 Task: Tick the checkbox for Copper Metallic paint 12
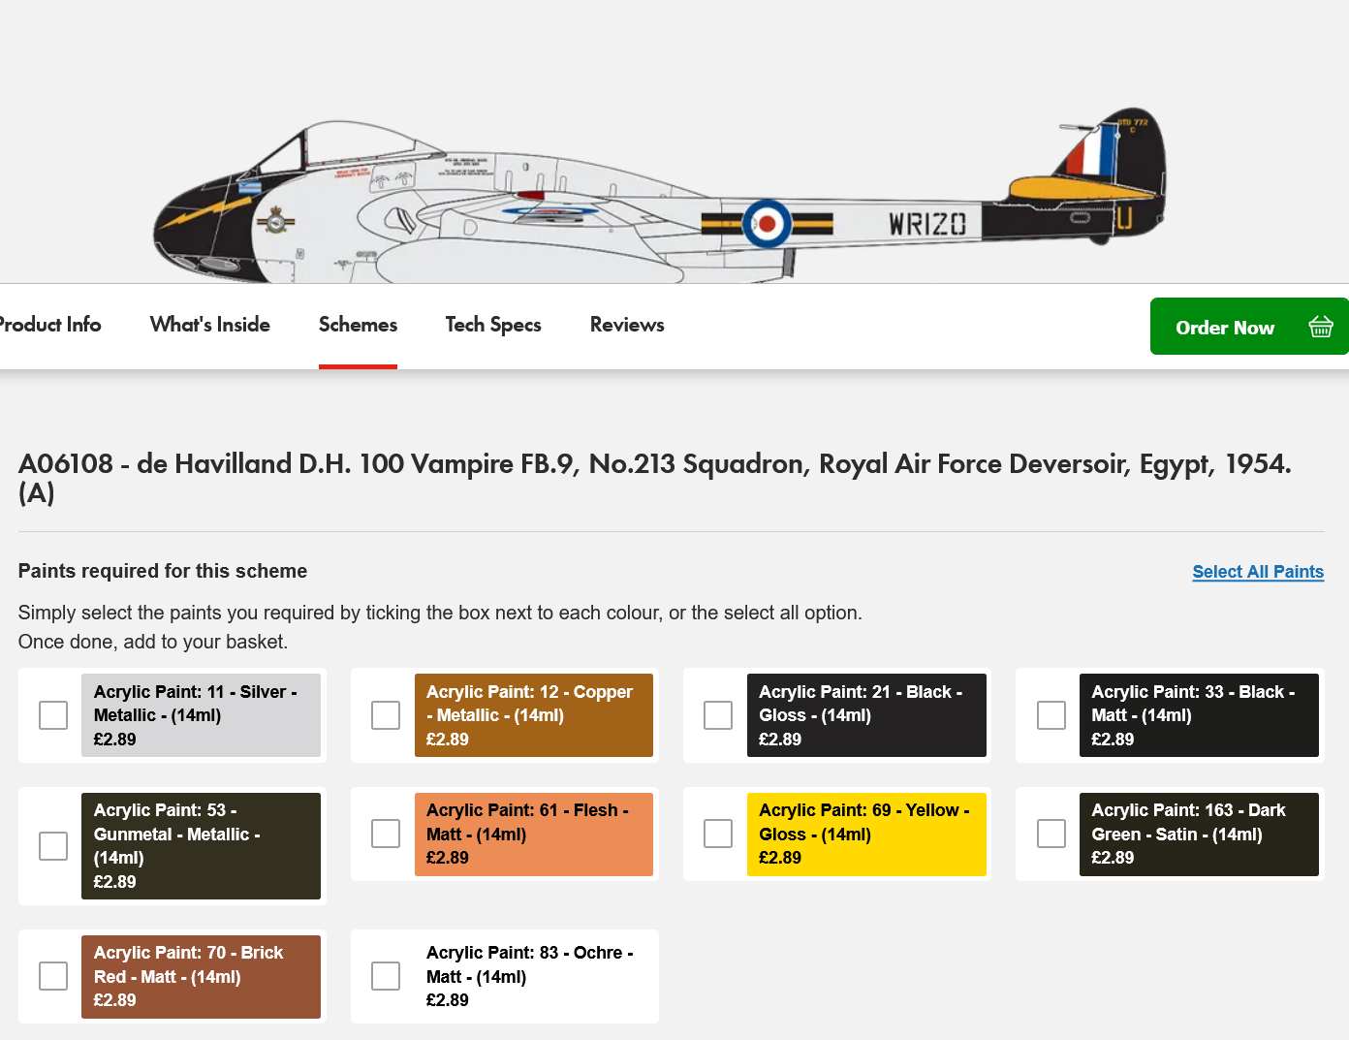click(386, 715)
